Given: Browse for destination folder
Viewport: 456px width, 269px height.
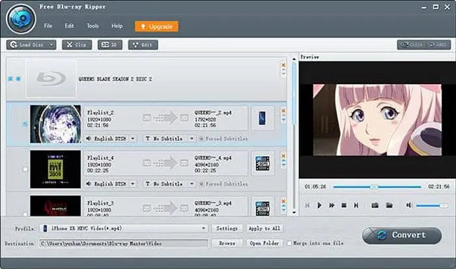Looking at the screenshot, I should pyautogui.click(x=227, y=243).
